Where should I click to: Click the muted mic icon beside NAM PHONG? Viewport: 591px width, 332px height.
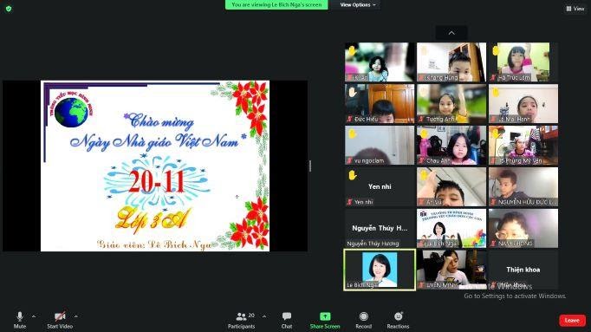coord(493,244)
